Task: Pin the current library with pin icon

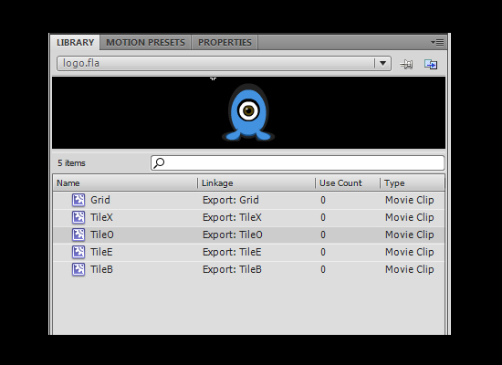Action: click(x=406, y=64)
